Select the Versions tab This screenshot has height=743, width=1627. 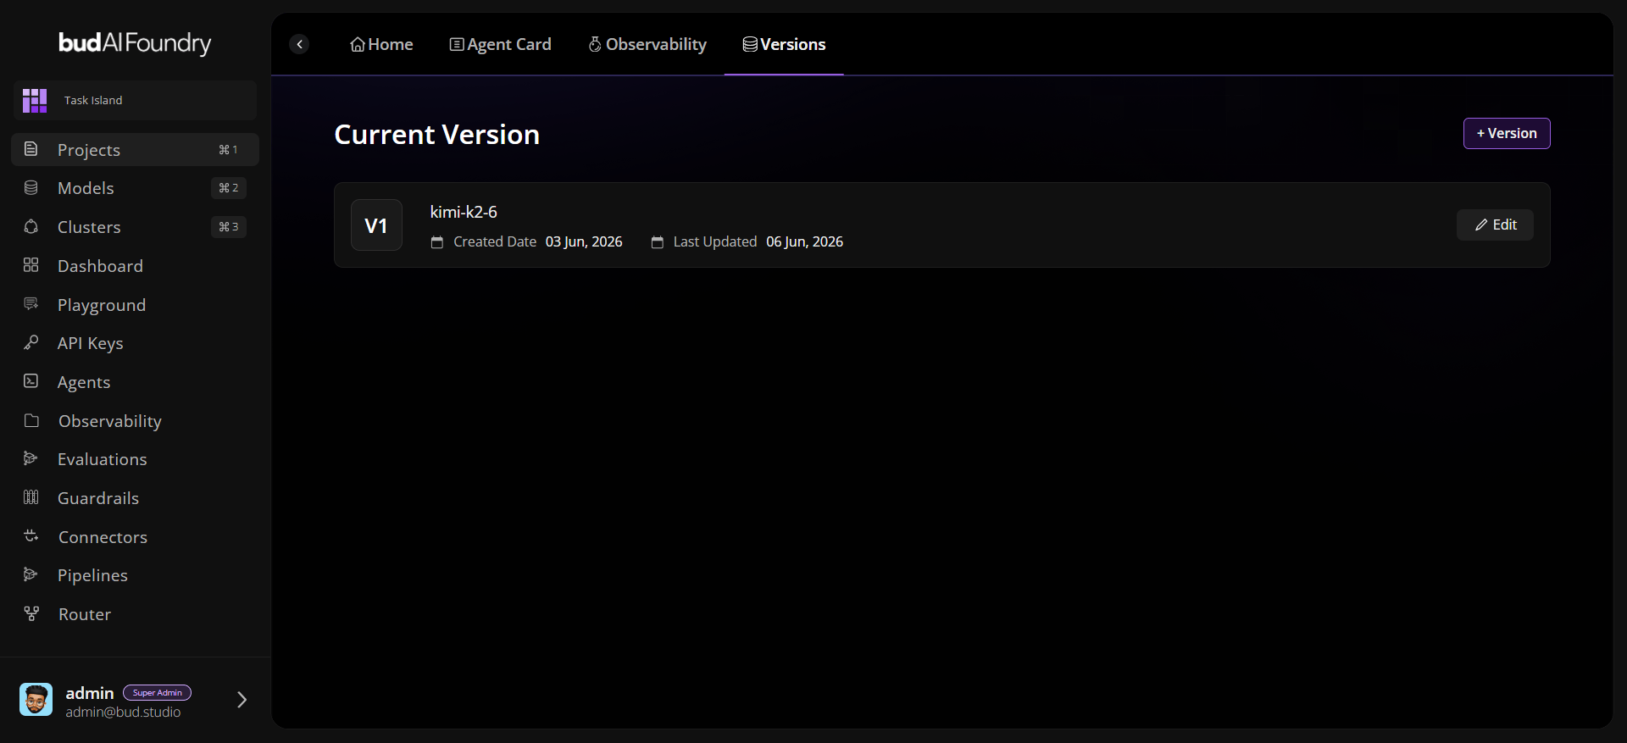(x=784, y=44)
